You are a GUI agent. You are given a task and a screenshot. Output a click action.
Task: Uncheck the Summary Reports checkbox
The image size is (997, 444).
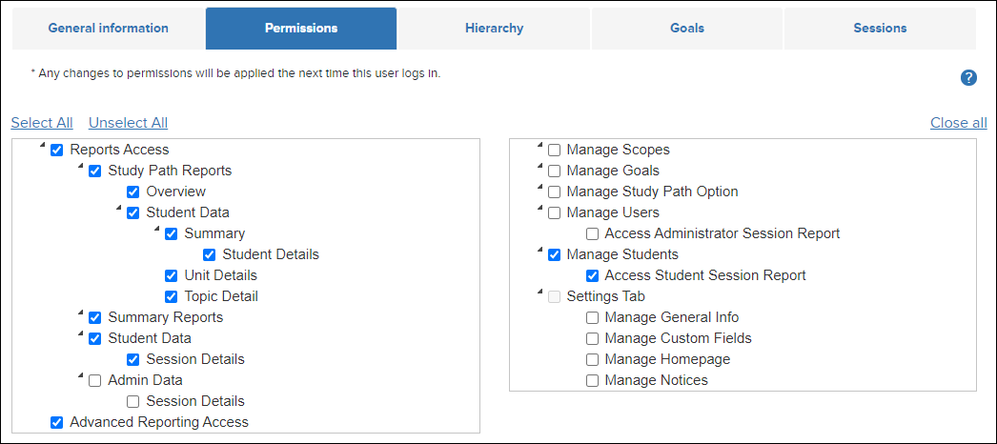pyautogui.click(x=94, y=317)
